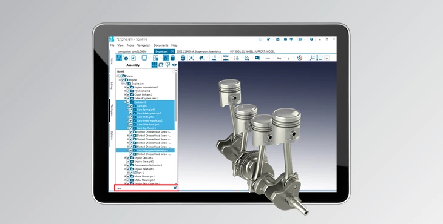Uncheck the Clutch Bell.iam:1 checkbox
The height and width of the screenshot is (224, 443).
[x=128, y=94]
